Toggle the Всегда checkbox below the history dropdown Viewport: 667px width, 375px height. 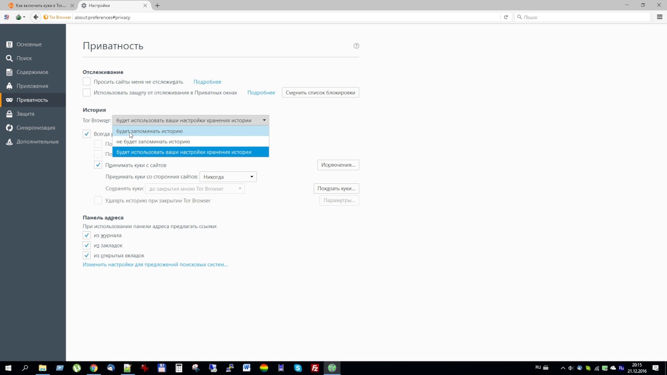tap(87, 134)
